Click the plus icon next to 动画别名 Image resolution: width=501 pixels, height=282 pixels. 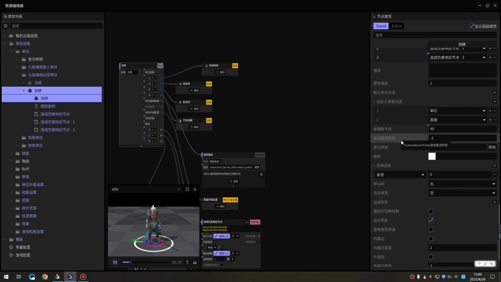pyautogui.click(x=494, y=202)
